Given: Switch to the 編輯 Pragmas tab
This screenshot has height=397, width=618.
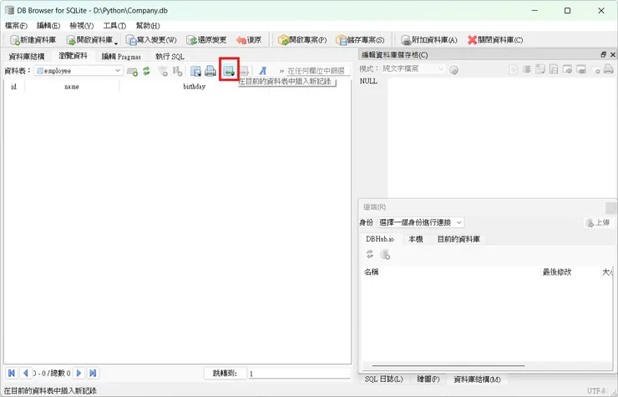Looking at the screenshot, I should (121, 57).
